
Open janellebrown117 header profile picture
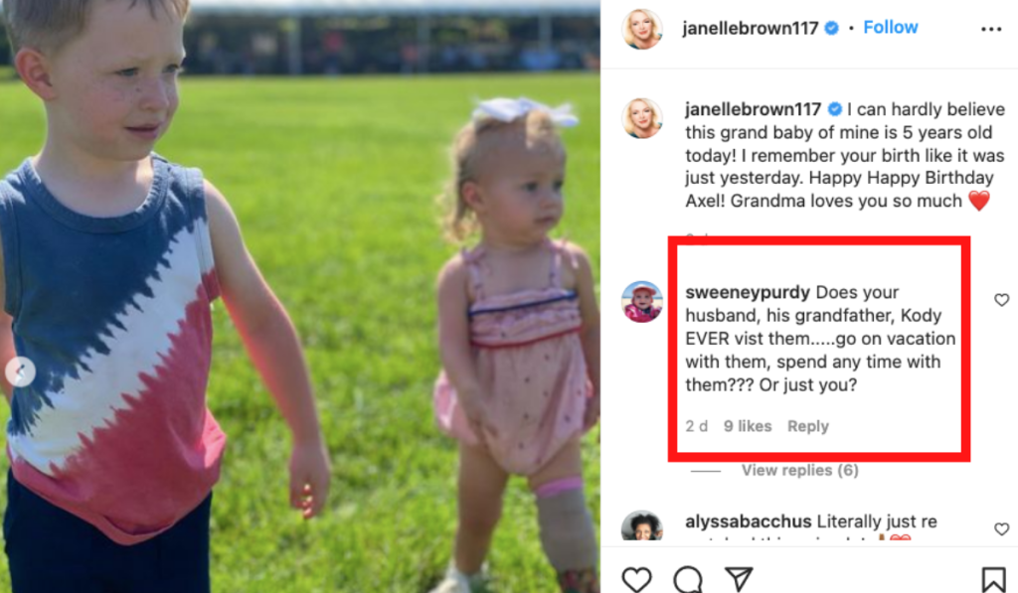[641, 29]
